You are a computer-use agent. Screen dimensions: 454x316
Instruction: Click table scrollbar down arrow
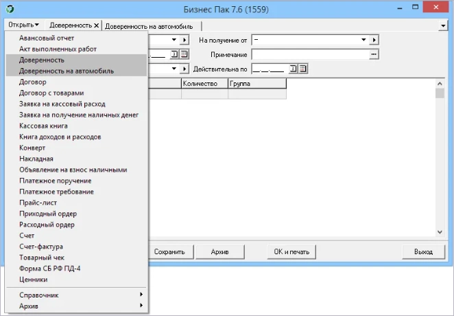pos(440,232)
